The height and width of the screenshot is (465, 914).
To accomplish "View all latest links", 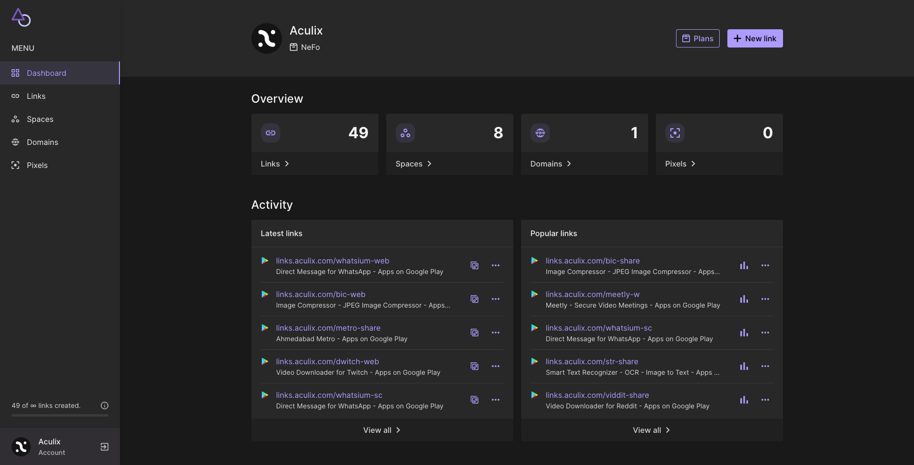I will click(x=382, y=430).
